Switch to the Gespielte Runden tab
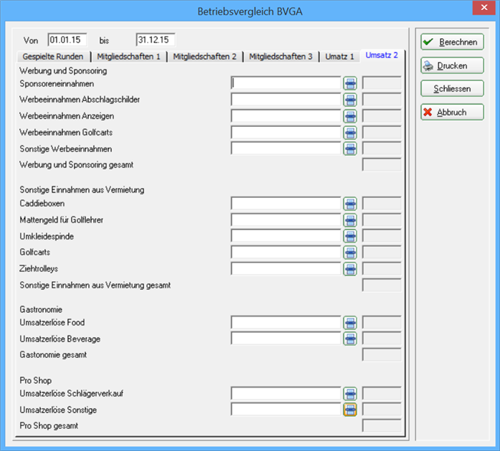500x451 pixels. [x=53, y=57]
